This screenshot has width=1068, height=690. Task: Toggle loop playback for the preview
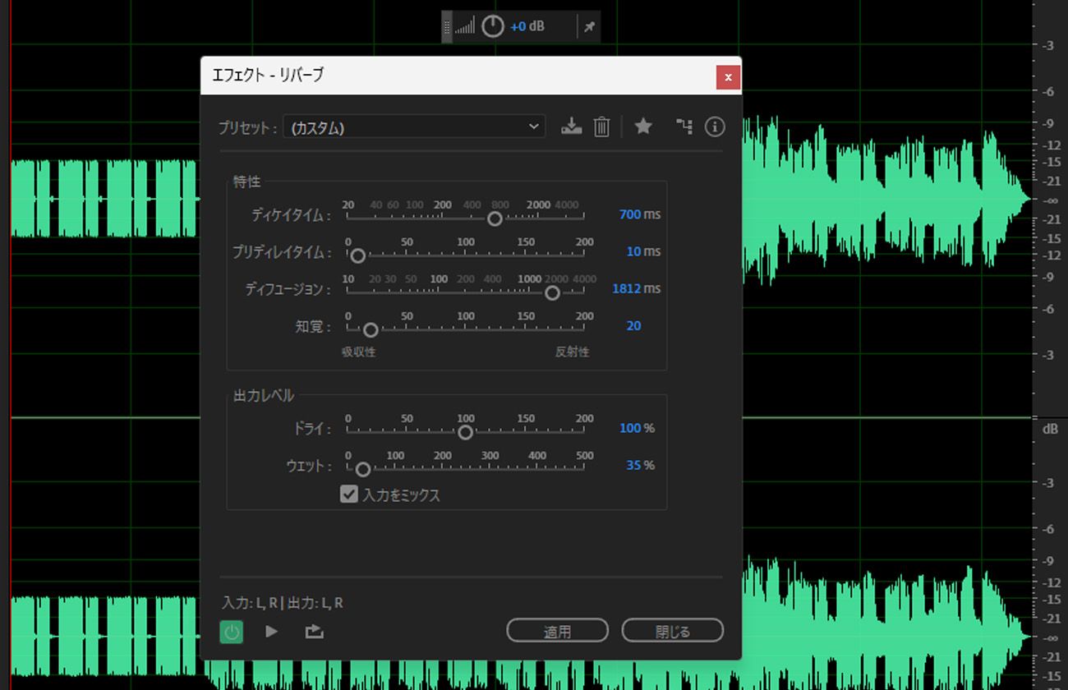click(x=314, y=631)
